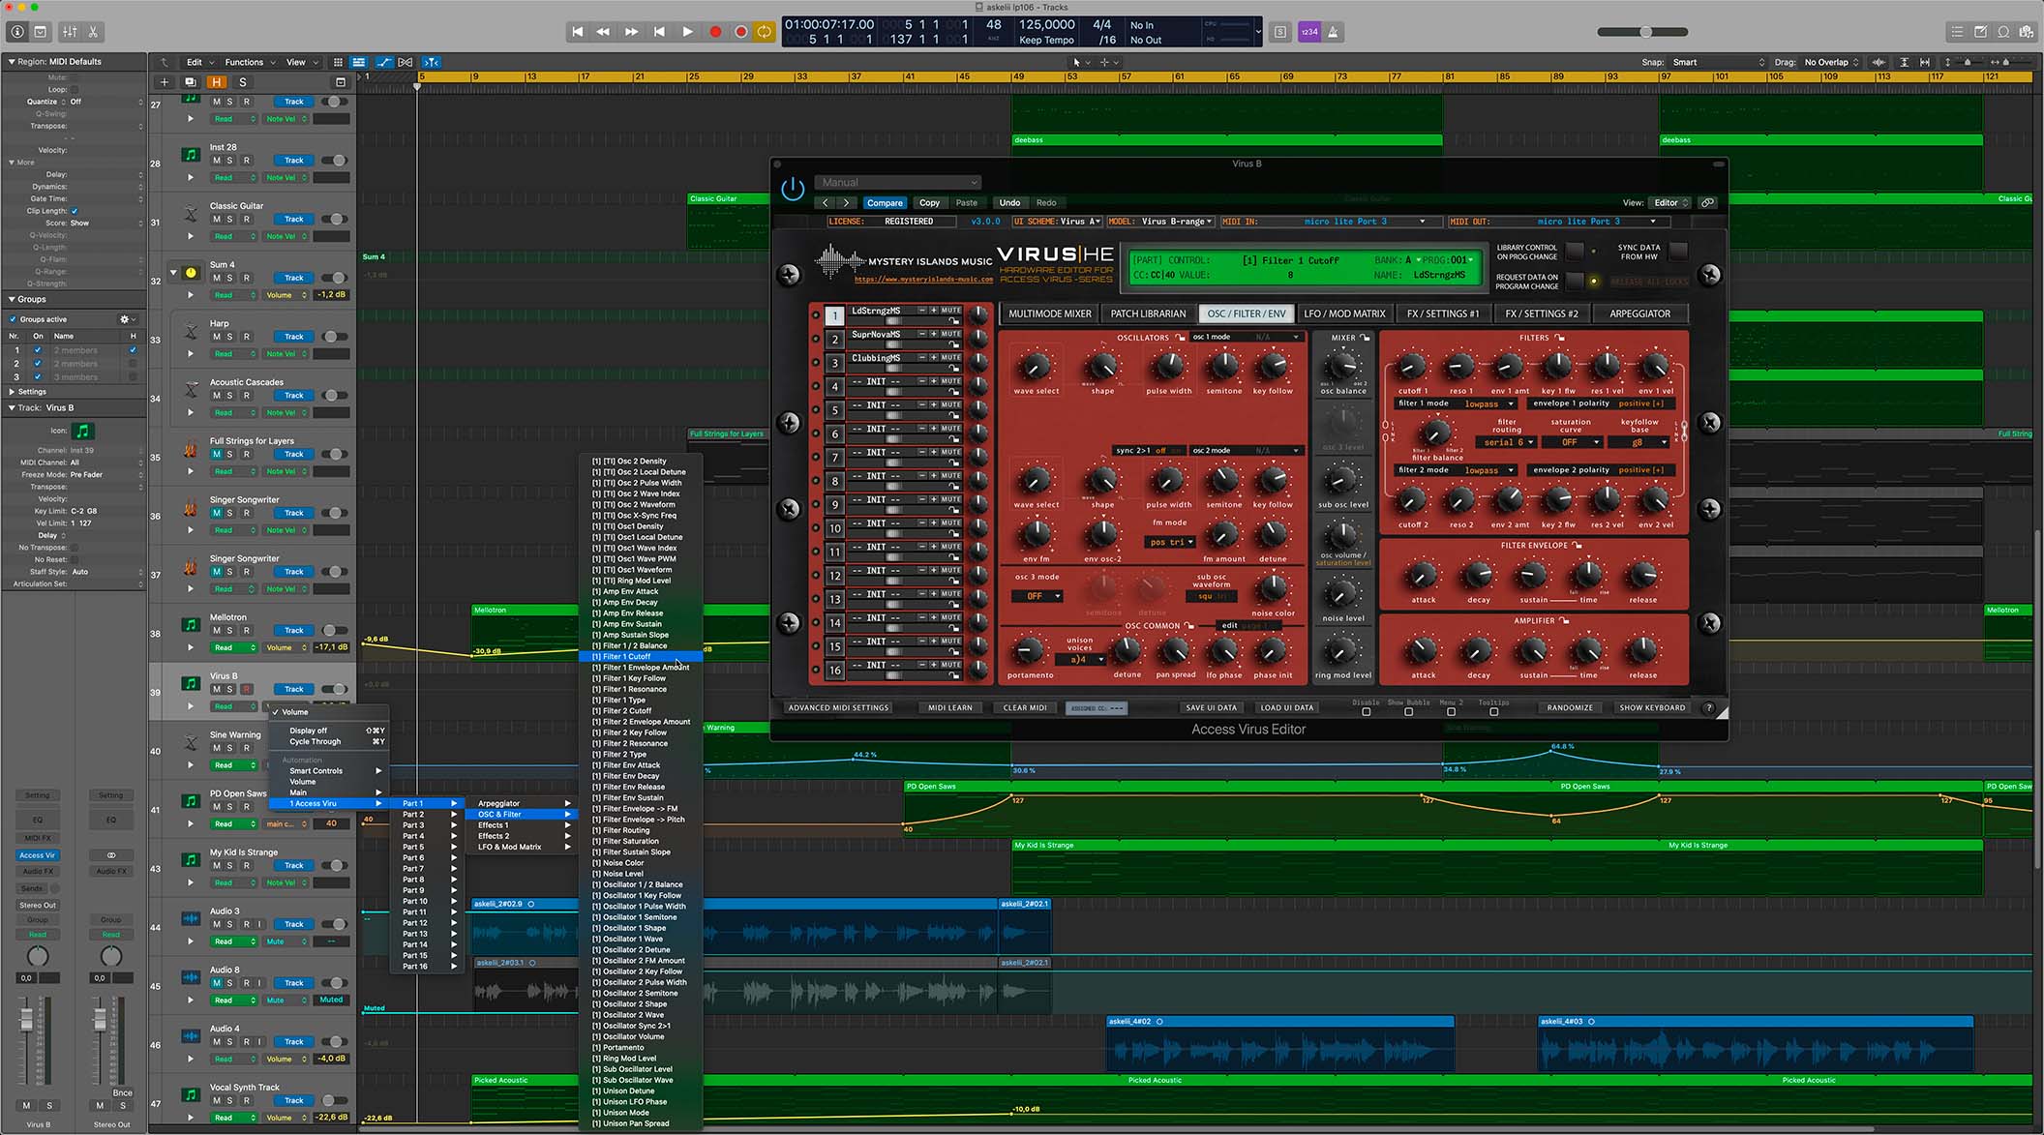The width and height of the screenshot is (2044, 1135).
Task: Open the List Editors panel
Action: [x=1957, y=32]
